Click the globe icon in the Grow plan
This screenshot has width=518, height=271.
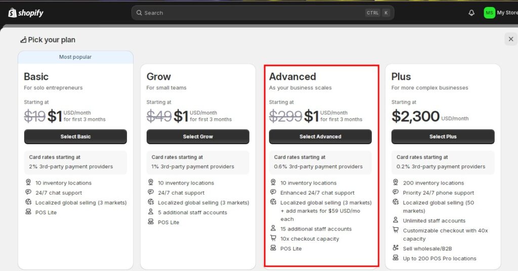[151, 202]
